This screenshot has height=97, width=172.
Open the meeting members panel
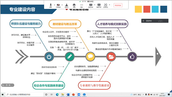click(66, 5)
